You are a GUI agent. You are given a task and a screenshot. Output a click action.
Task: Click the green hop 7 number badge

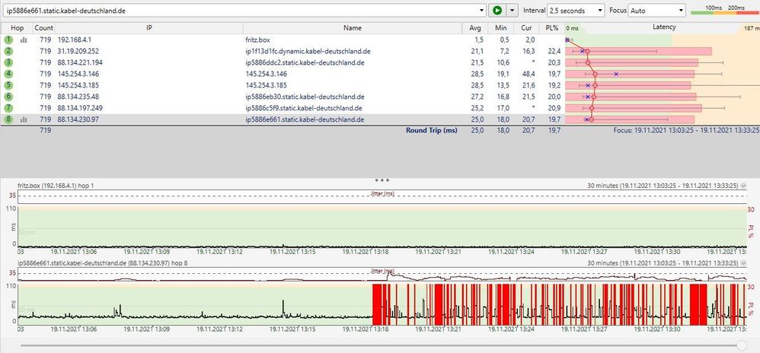click(x=8, y=108)
